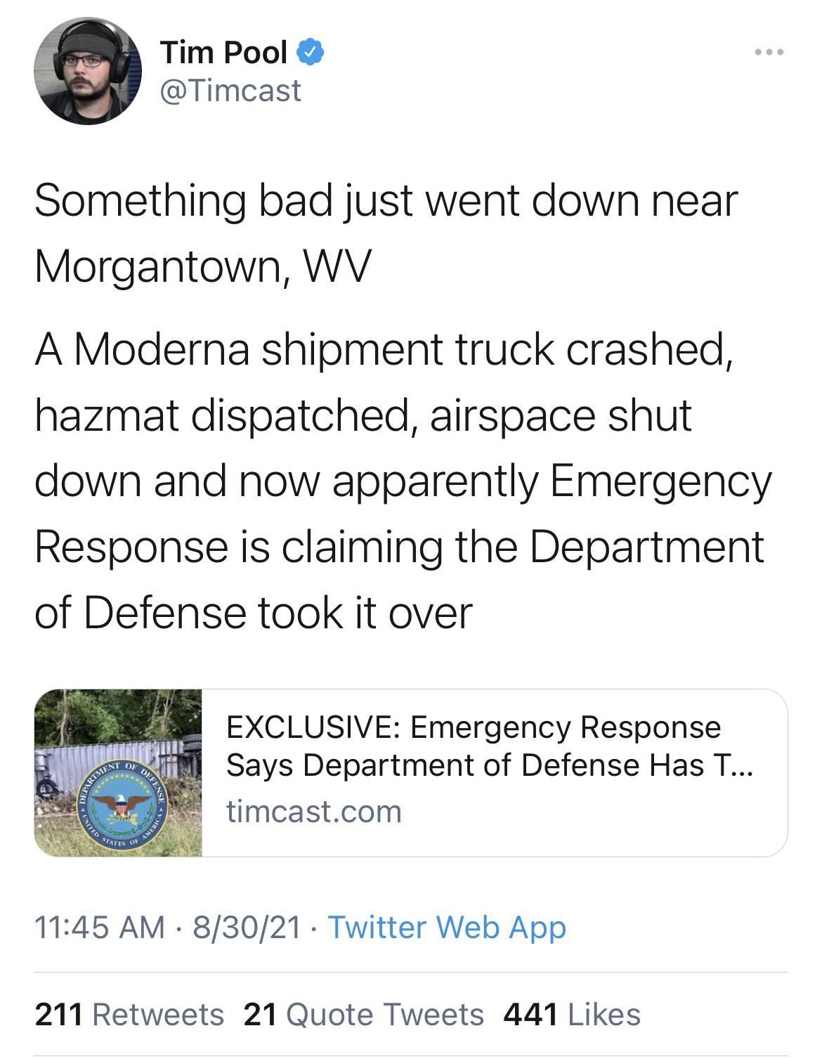This screenshot has height=1059, width=822.
Task: View the 211 Retweets list
Action: [x=129, y=1015]
